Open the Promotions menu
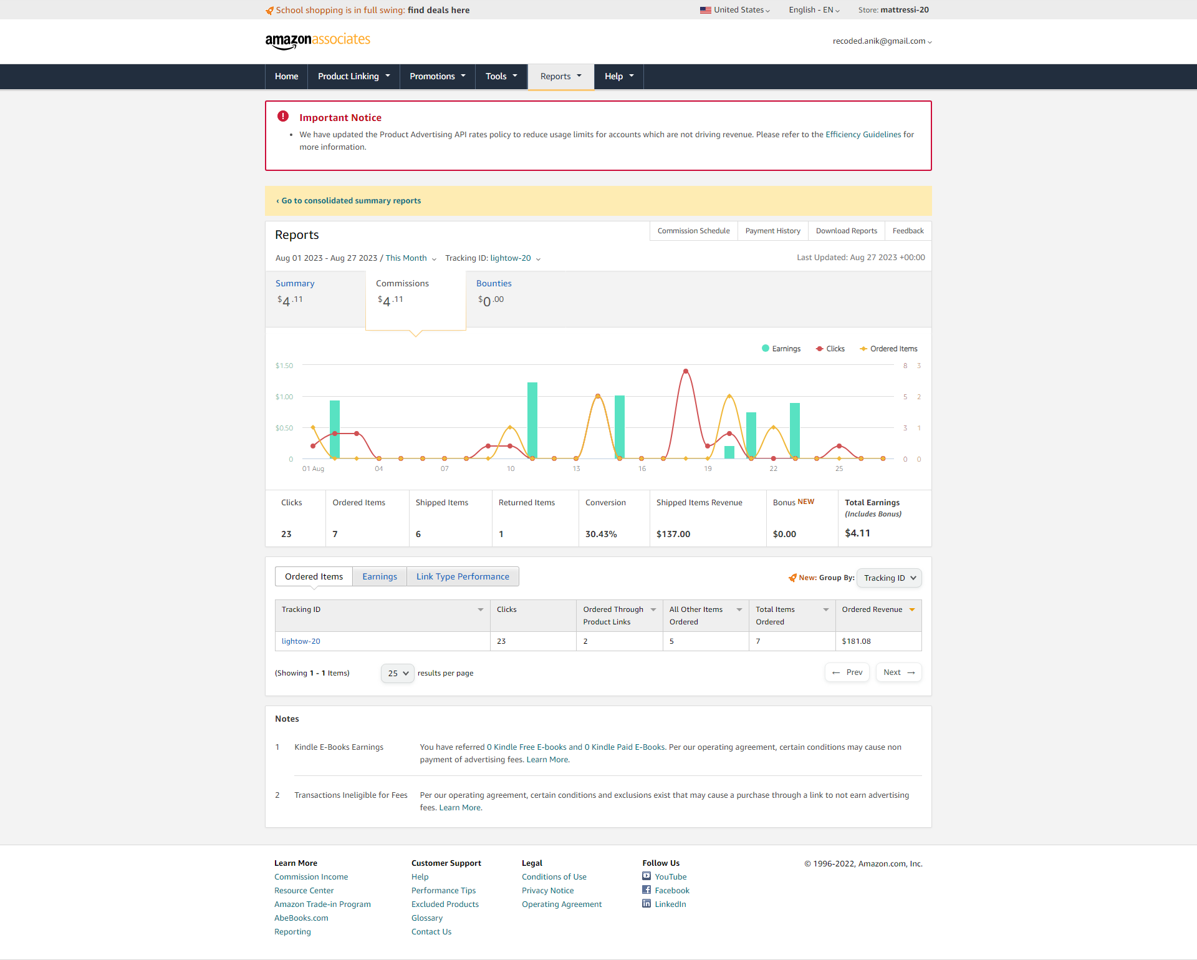Screen dimensions: 1197x960 tap(438, 77)
